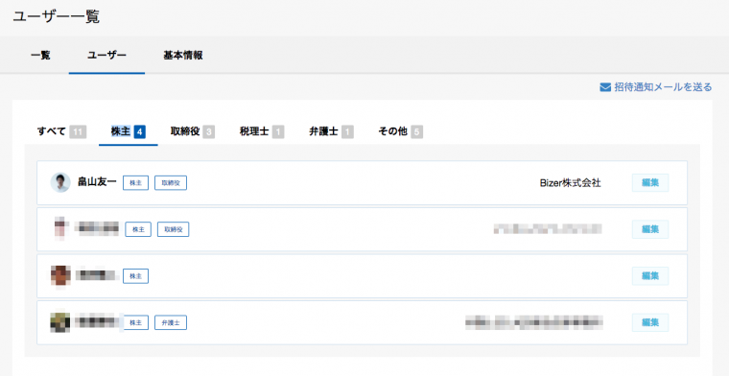Click the avatar in the second user row
The width and height of the screenshot is (729, 376).
(x=60, y=229)
